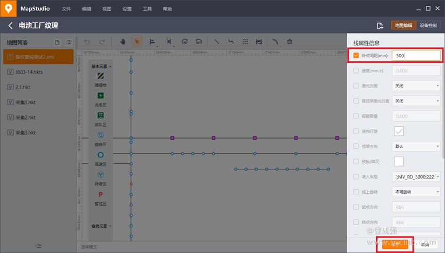Screen dimensions: 445x253
Task: Go back using the left chevron arrow
Action: pyautogui.click(x=10, y=26)
